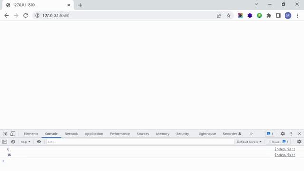Open the Recorder tab

click(232, 134)
